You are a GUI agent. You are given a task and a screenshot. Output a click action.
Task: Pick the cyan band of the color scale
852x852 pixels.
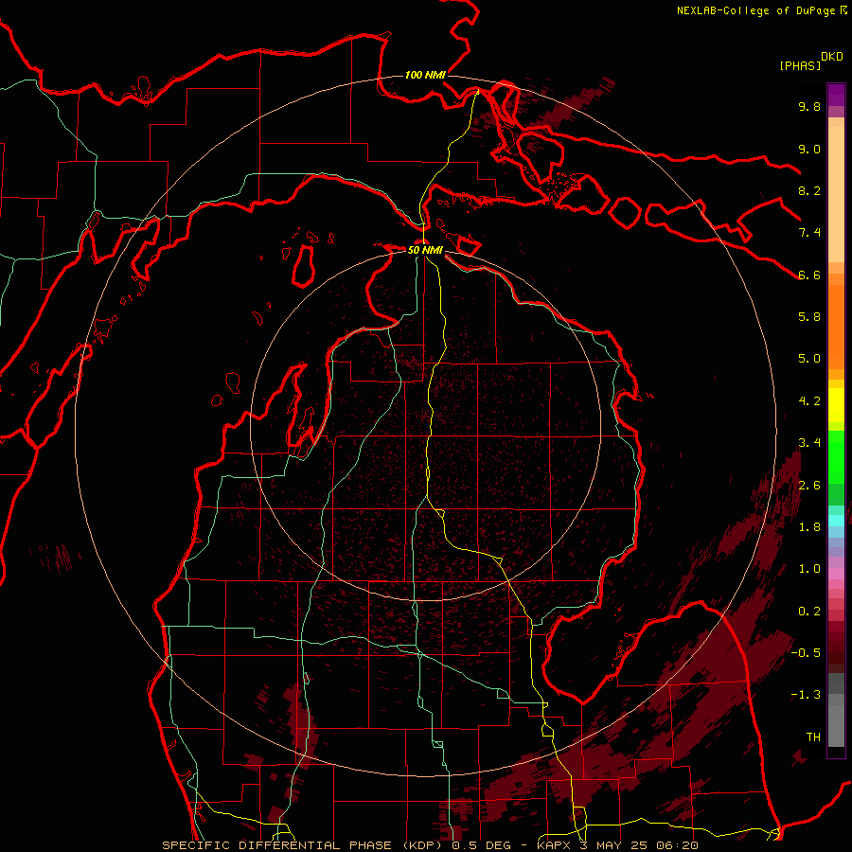click(836, 521)
